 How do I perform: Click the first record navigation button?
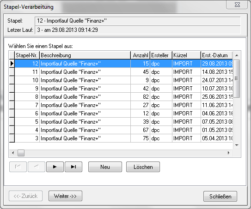pyautogui.click(x=18, y=167)
